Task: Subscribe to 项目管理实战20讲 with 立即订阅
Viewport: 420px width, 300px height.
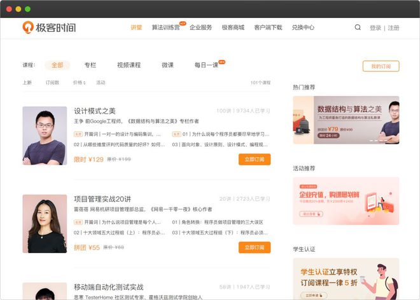Action: tap(255, 247)
